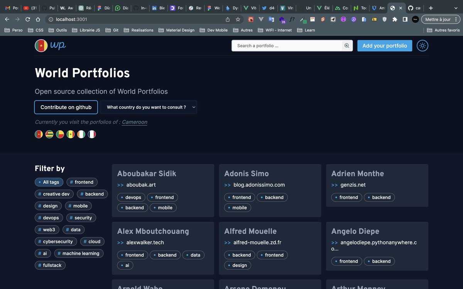Switch to the Gmail browser tab
This screenshot has width=463, height=289.
[x=12, y=8]
